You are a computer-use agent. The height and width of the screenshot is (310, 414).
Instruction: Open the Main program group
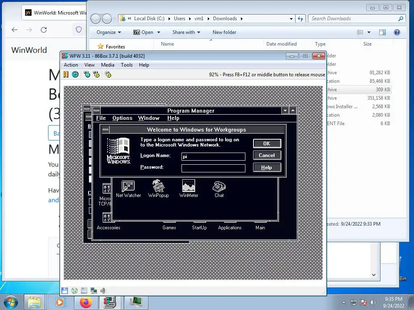(x=260, y=227)
